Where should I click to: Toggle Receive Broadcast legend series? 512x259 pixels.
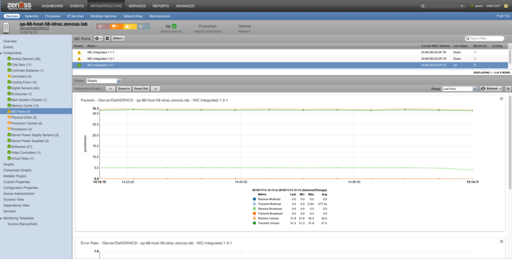(x=254, y=209)
